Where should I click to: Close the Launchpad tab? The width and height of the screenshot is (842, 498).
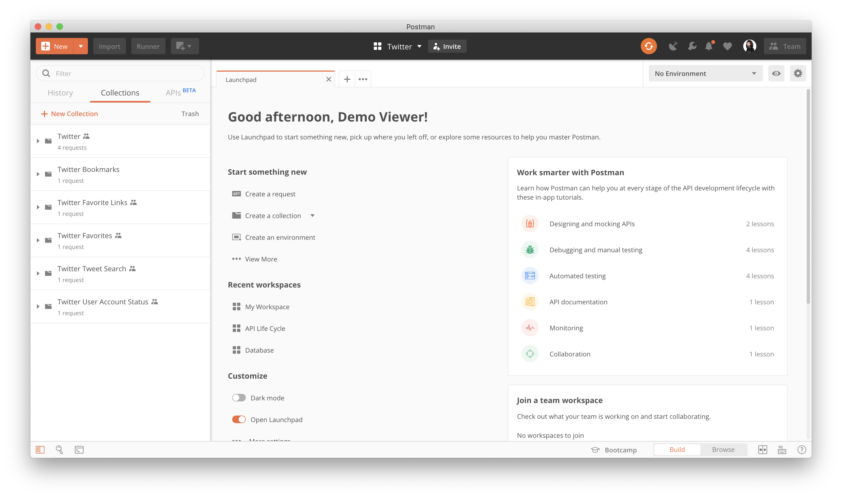tap(328, 79)
